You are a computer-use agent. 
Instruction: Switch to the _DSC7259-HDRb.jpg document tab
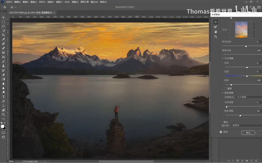(30, 13)
